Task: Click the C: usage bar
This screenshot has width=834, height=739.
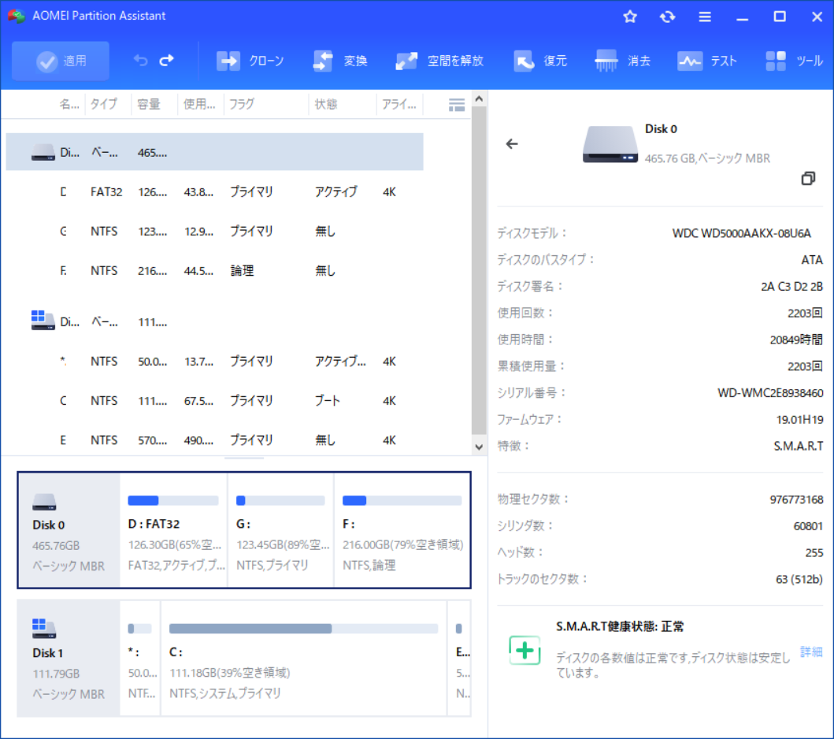Action: [304, 629]
